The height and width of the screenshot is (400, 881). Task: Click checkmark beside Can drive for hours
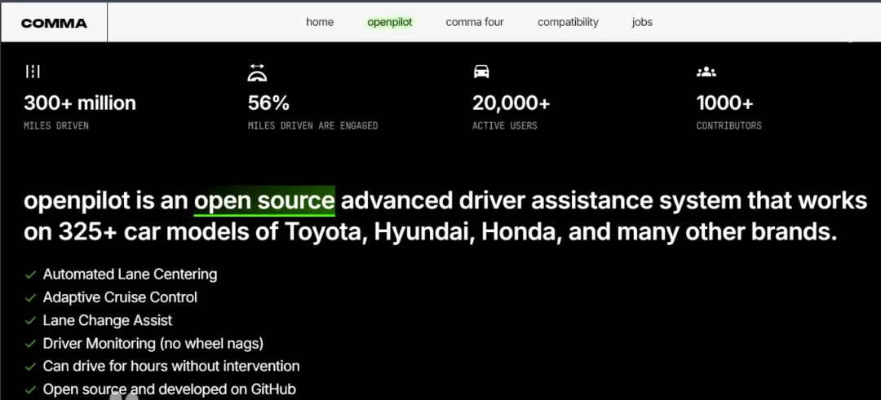[x=30, y=367]
